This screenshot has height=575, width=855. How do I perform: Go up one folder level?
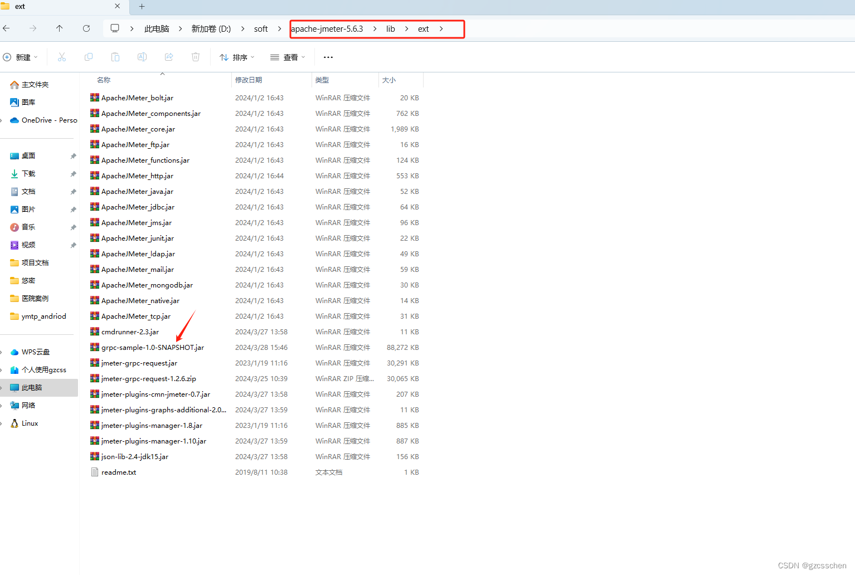[x=60, y=28]
